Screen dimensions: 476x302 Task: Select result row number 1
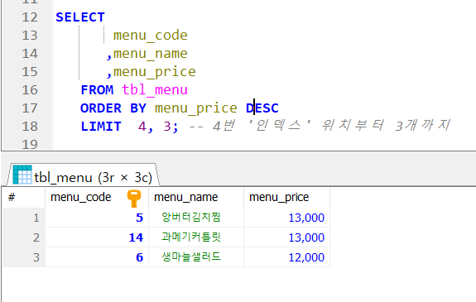pyautogui.click(x=24, y=218)
